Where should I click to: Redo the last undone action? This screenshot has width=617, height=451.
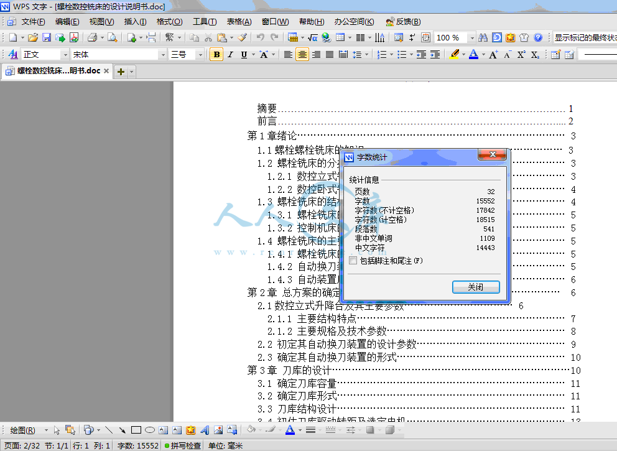(274, 37)
